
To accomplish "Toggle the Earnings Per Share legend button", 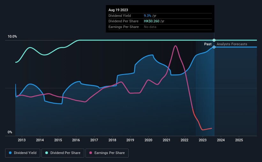I will click(107, 153).
